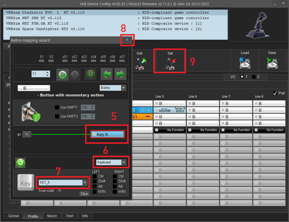Switch to the Test tab
The width and height of the screenshot is (289, 222).
point(70,216)
